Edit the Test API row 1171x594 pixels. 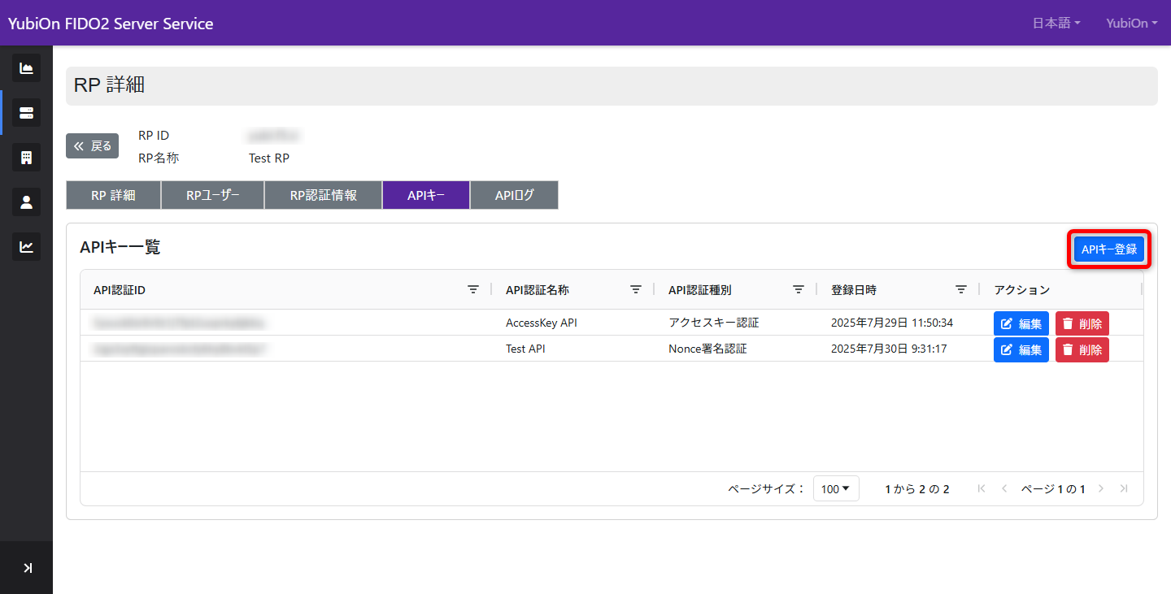pos(1021,349)
